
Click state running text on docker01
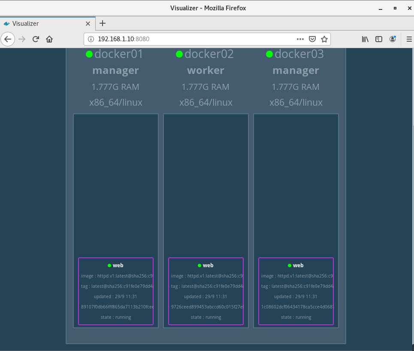pyautogui.click(x=116, y=317)
